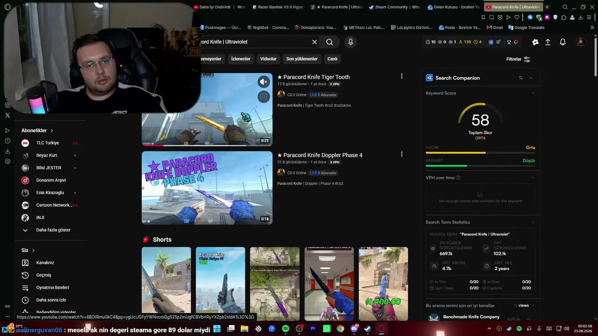Open options menu for Paracord Knife Doppler Phase 4
This screenshot has height=336, width=598.
[401, 154]
